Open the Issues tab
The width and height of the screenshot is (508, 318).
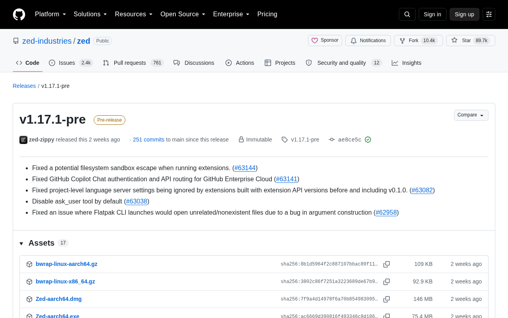(71, 63)
